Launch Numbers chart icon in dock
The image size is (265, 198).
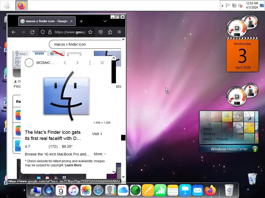160,190
